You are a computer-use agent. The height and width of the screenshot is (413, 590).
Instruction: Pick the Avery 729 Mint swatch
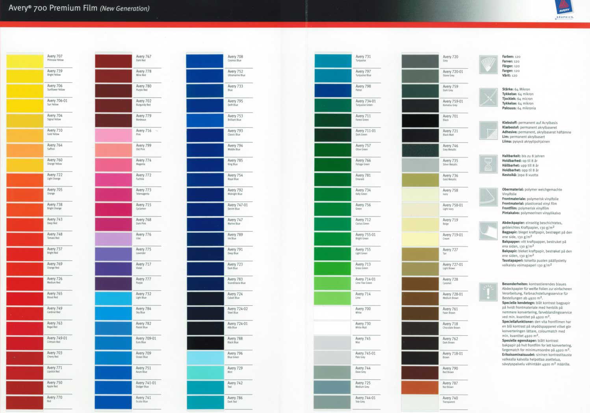(x=205, y=373)
